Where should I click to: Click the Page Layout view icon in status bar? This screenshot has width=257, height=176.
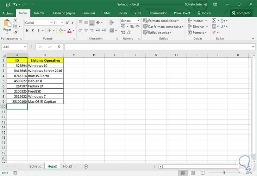point(193,173)
